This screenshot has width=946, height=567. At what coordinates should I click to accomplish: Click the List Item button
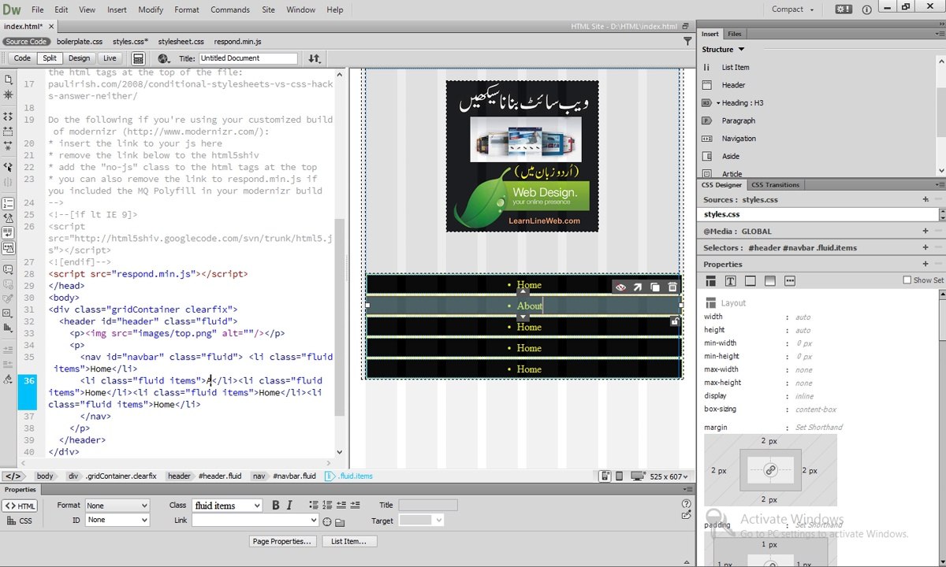[348, 541]
